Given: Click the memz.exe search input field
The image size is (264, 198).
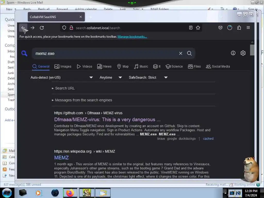Looking at the screenshot, I should tap(106, 53).
